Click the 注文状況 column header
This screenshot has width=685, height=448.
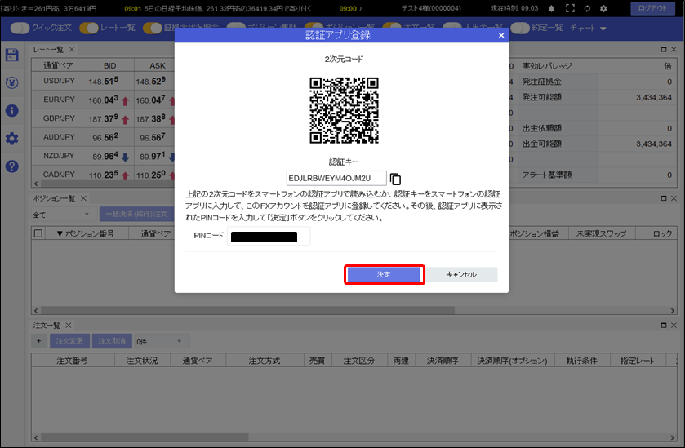142,361
